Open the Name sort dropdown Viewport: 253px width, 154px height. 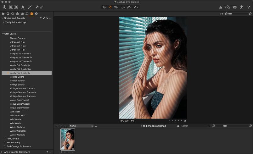(81, 126)
